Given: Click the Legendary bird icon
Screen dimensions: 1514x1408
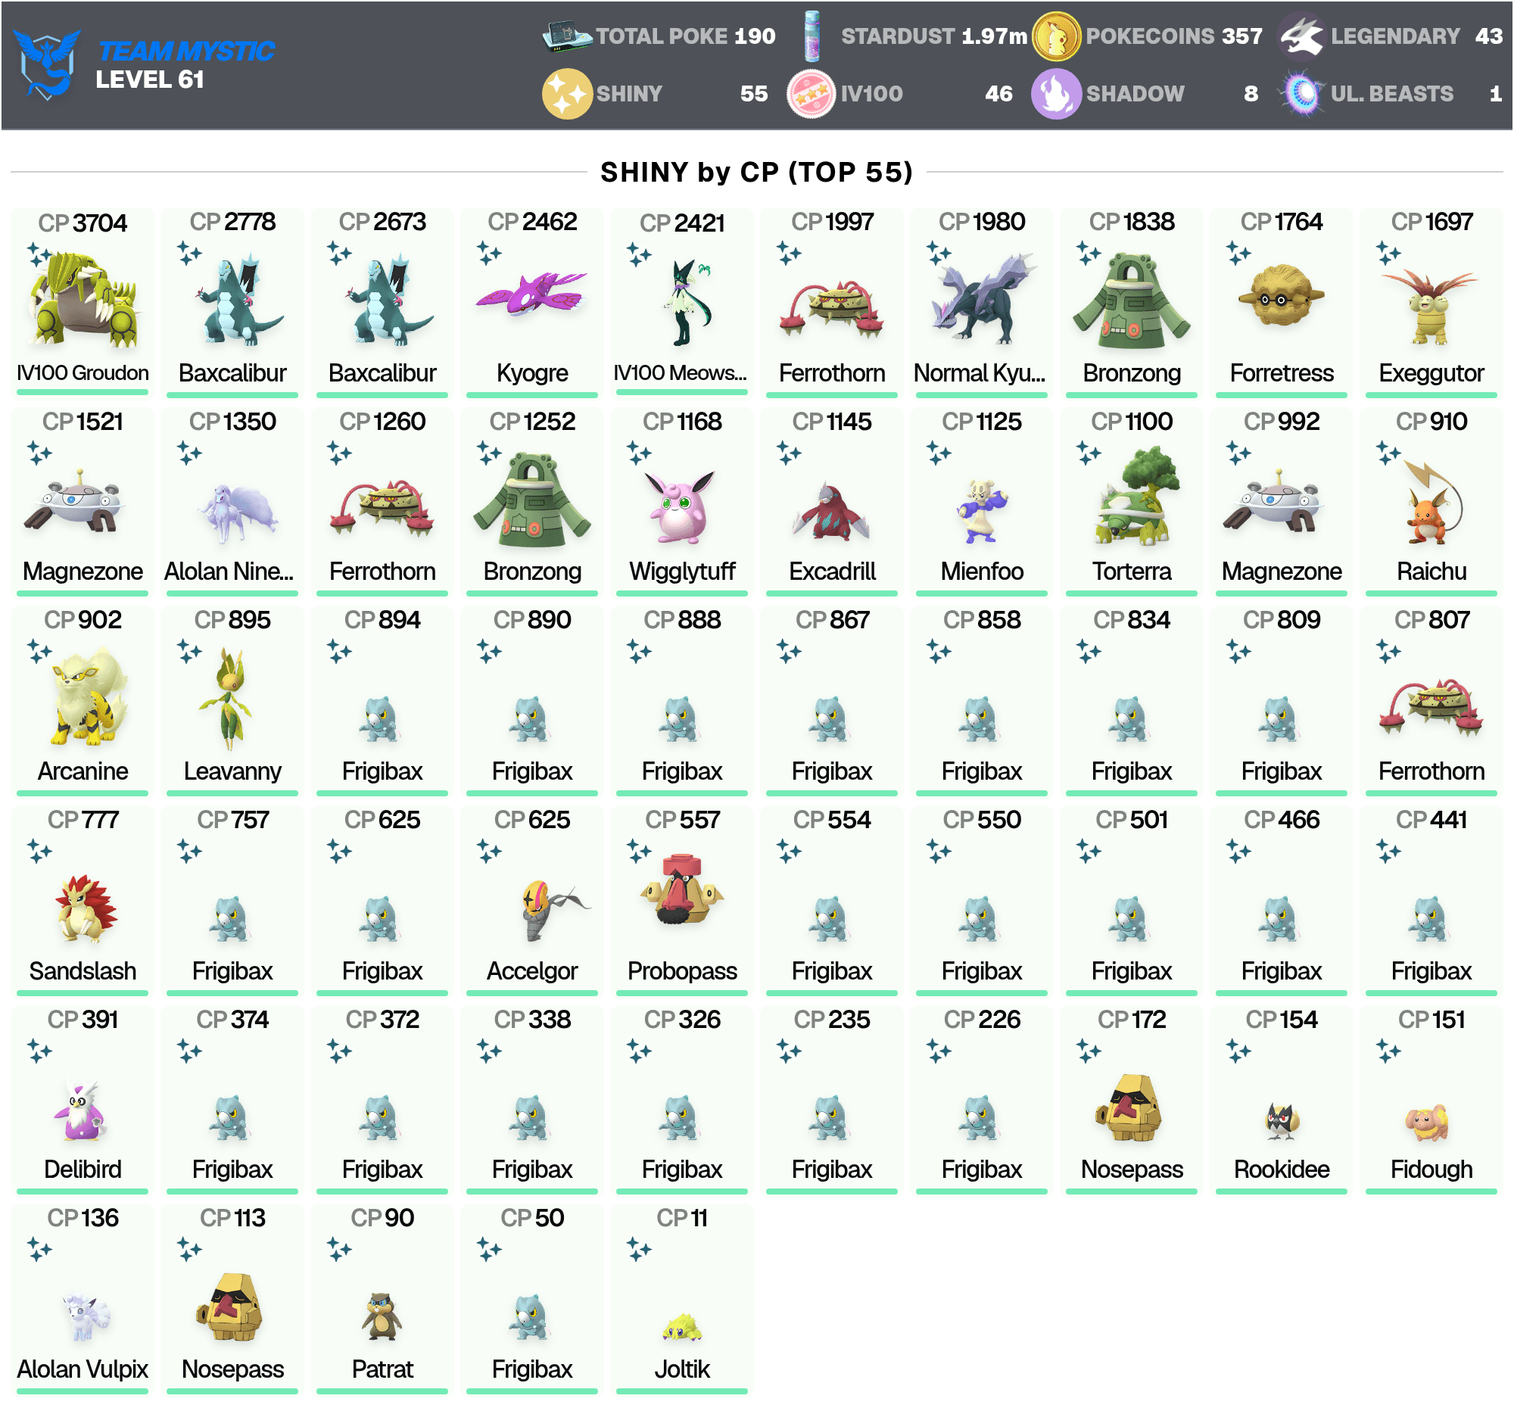Looking at the screenshot, I should click(x=1301, y=36).
